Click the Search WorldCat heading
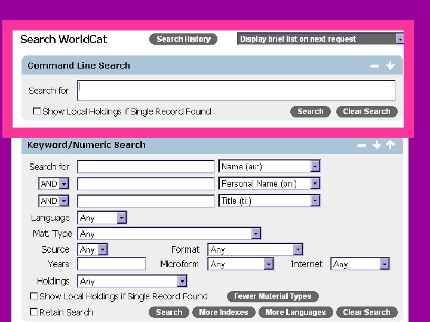430x322 pixels. 64,39
